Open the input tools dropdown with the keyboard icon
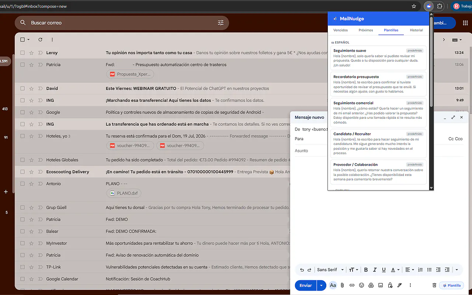 457,39
